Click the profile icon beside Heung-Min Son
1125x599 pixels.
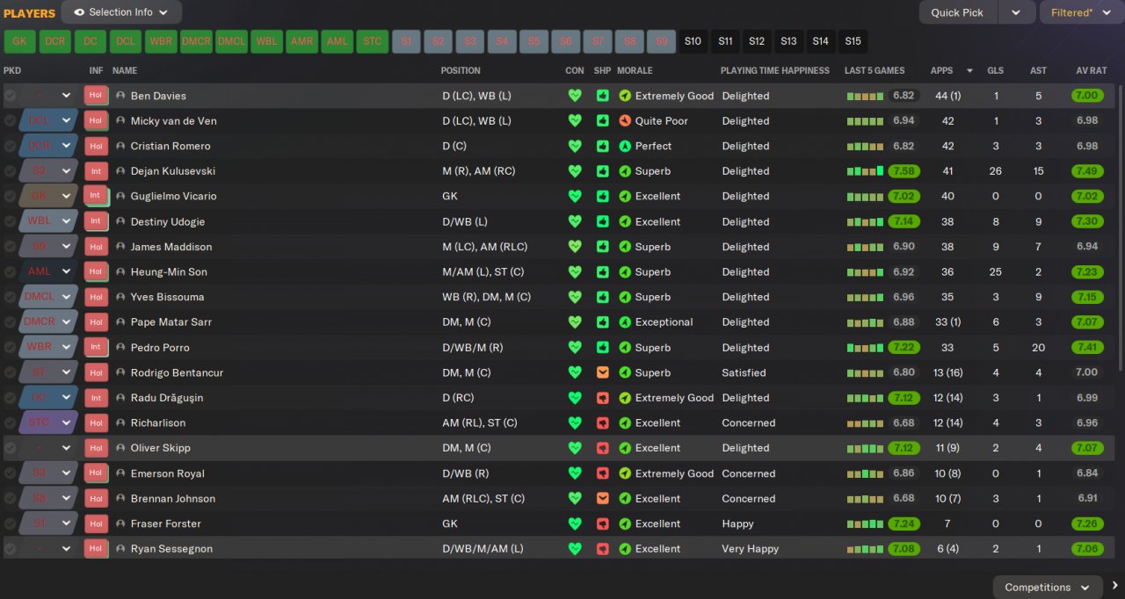tap(120, 272)
